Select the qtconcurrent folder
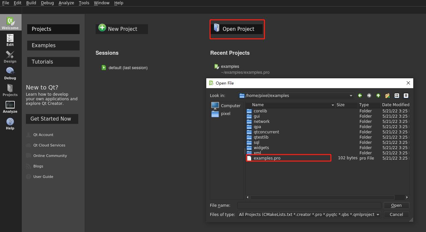 tap(266, 132)
